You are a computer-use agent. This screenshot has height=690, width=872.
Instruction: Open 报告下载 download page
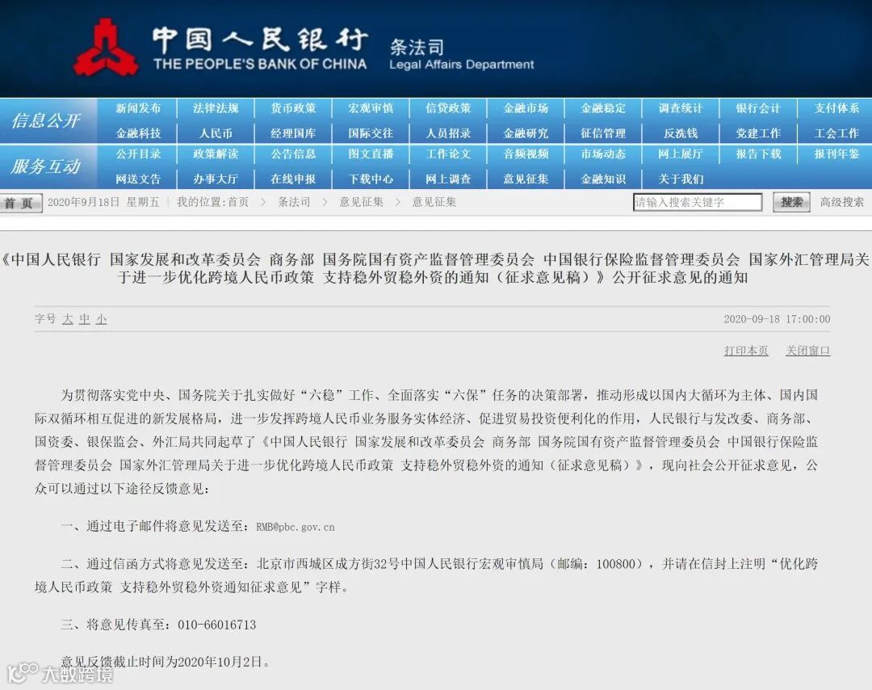(x=758, y=154)
